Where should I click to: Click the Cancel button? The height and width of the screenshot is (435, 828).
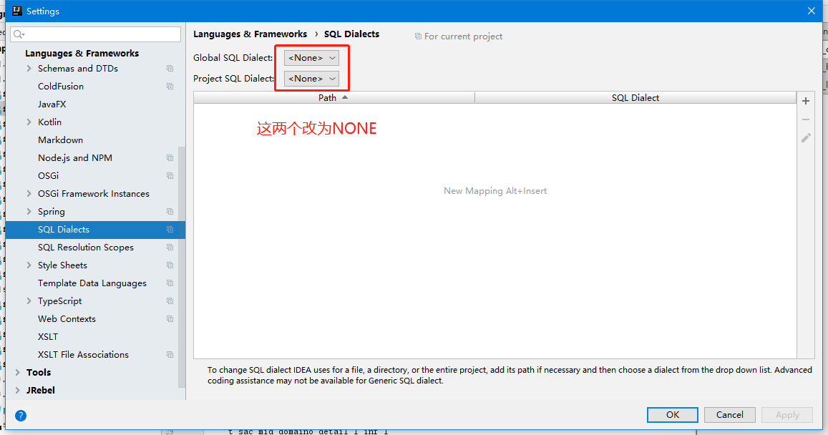click(730, 415)
